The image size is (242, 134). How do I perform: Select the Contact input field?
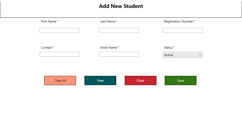(x=60, y=54)
